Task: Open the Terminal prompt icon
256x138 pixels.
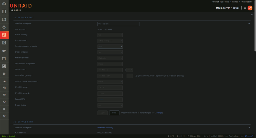Action: click(4, 81)
